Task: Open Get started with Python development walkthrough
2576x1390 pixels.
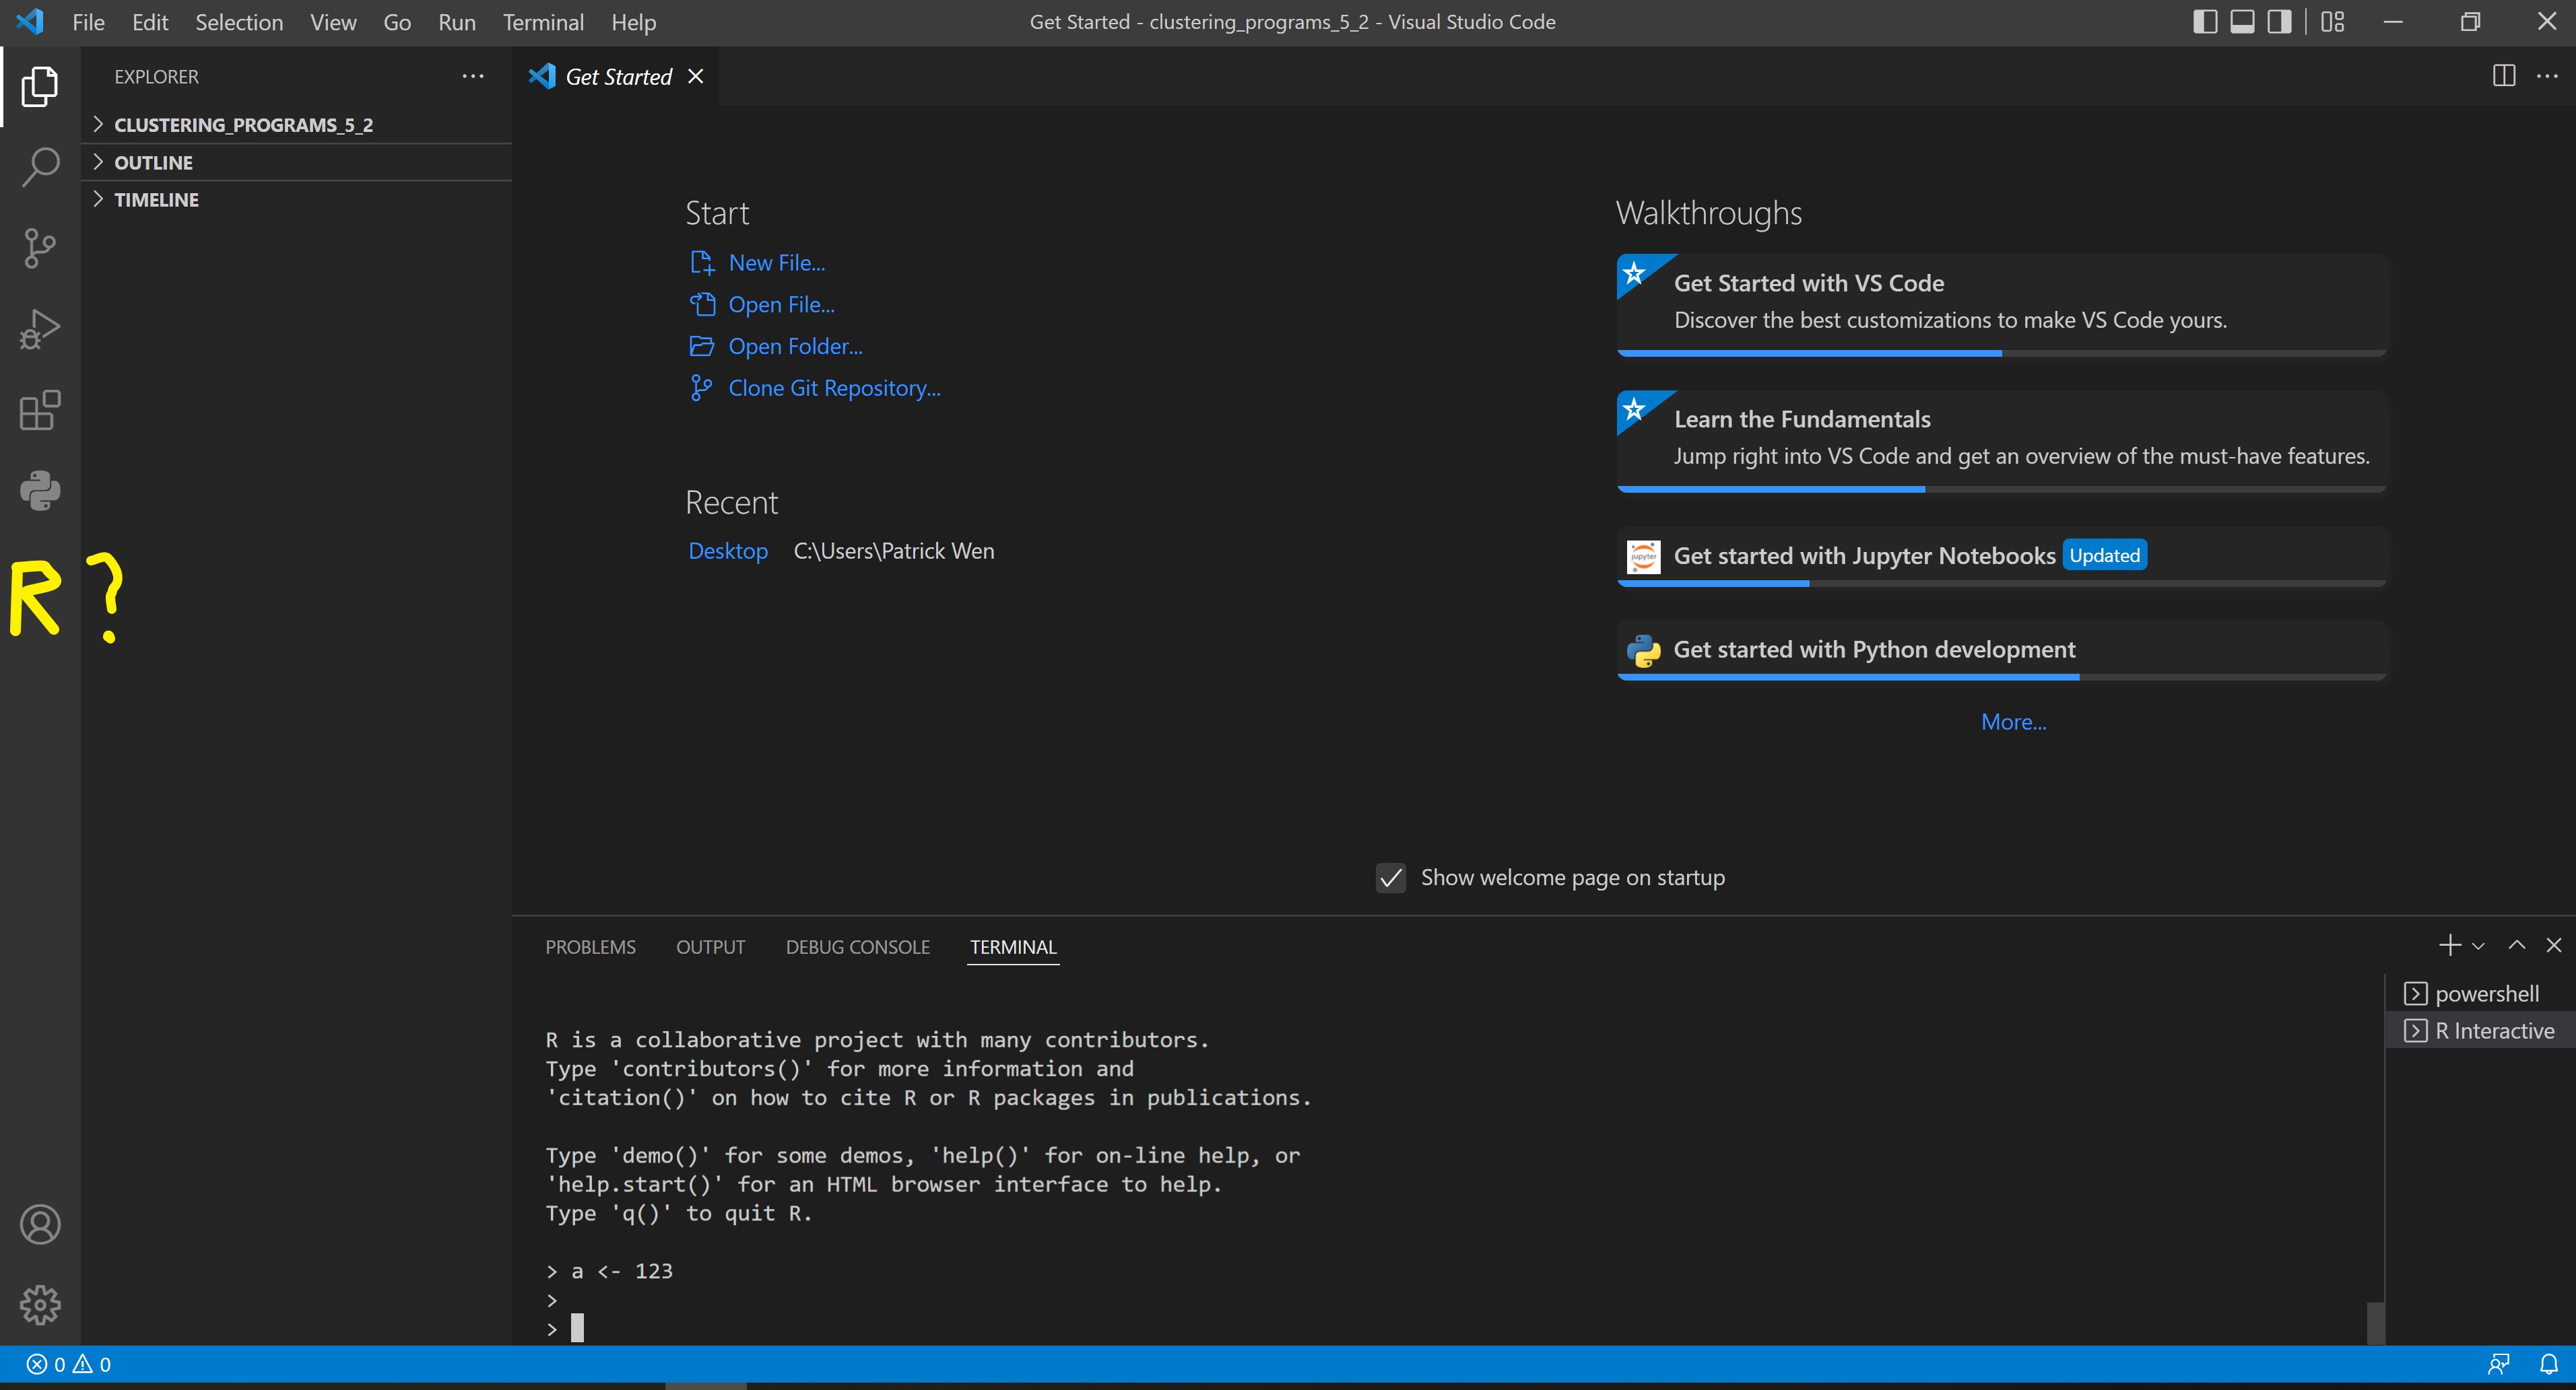Action: coord(2001,650)
